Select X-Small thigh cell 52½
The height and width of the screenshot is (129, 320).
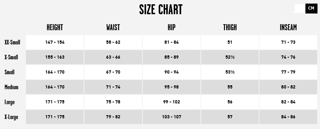point(230,57)
